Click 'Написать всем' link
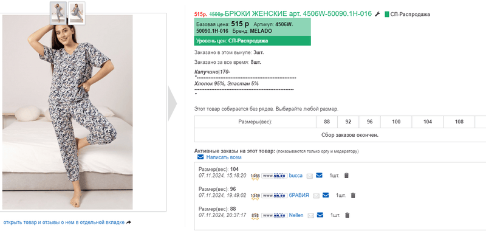This screenshot has height=231, width=486. [224, 157]
